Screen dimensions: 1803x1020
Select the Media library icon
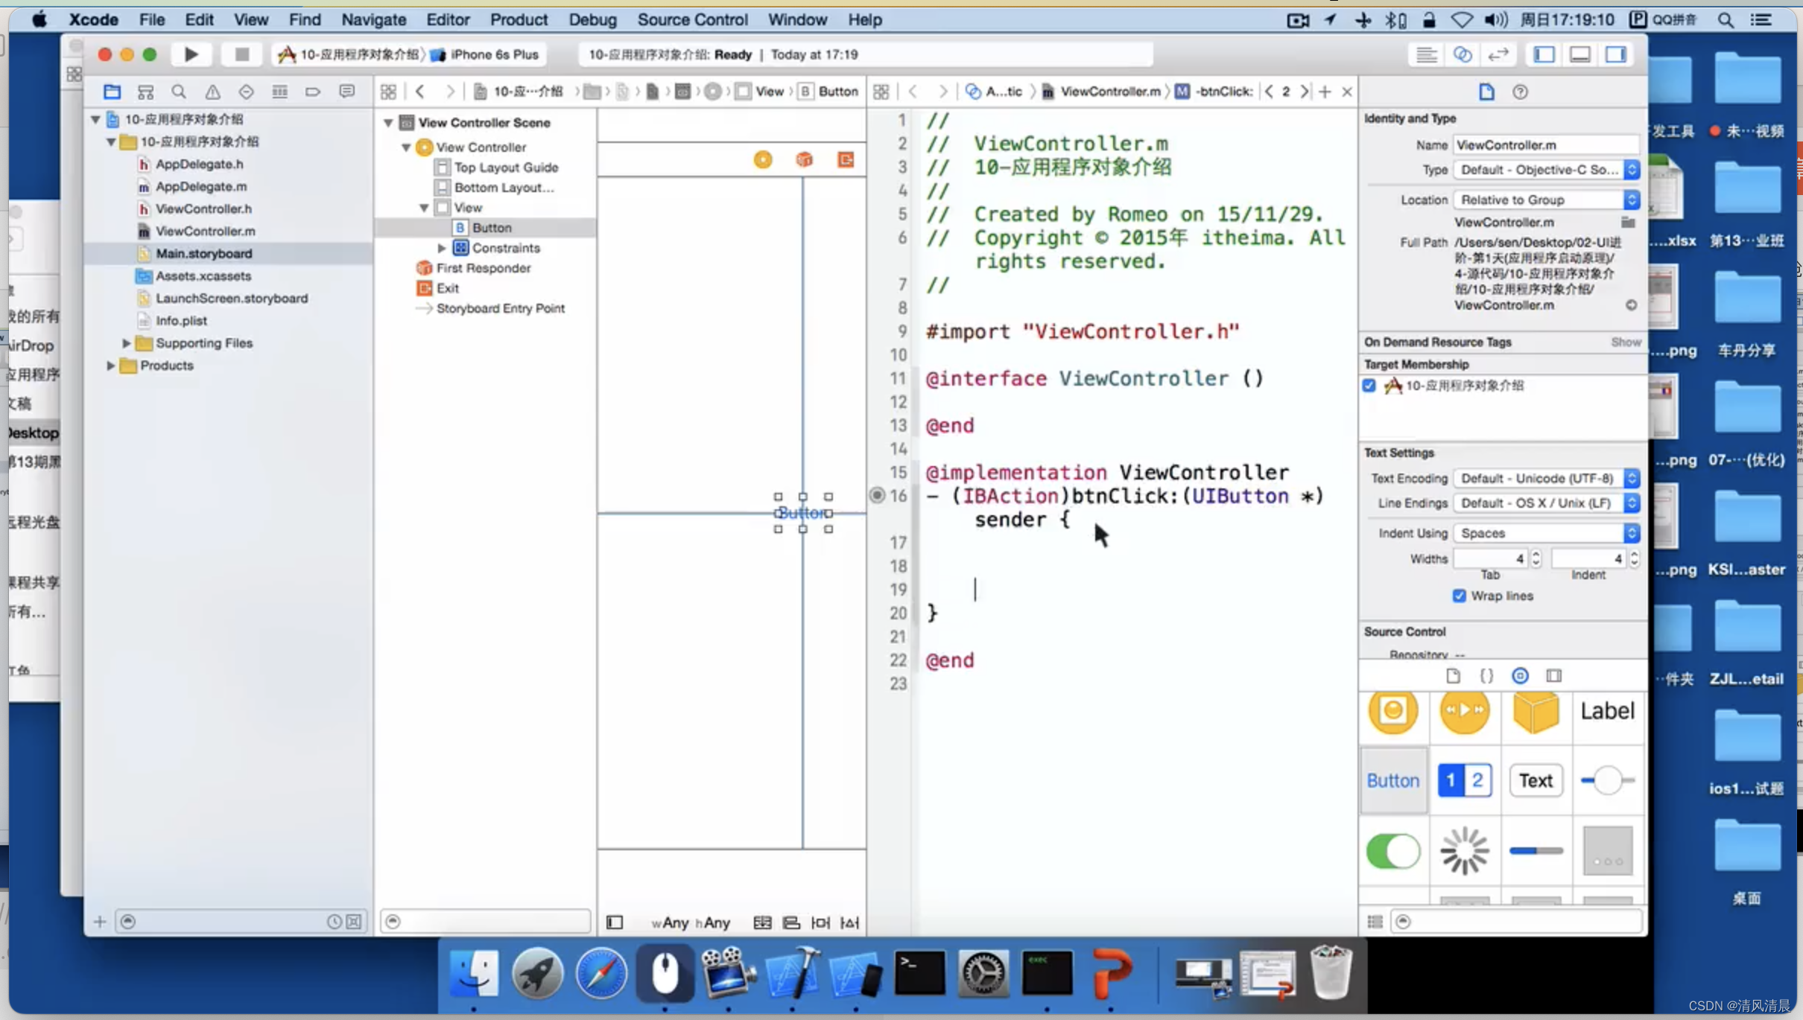pos(1553,675)
